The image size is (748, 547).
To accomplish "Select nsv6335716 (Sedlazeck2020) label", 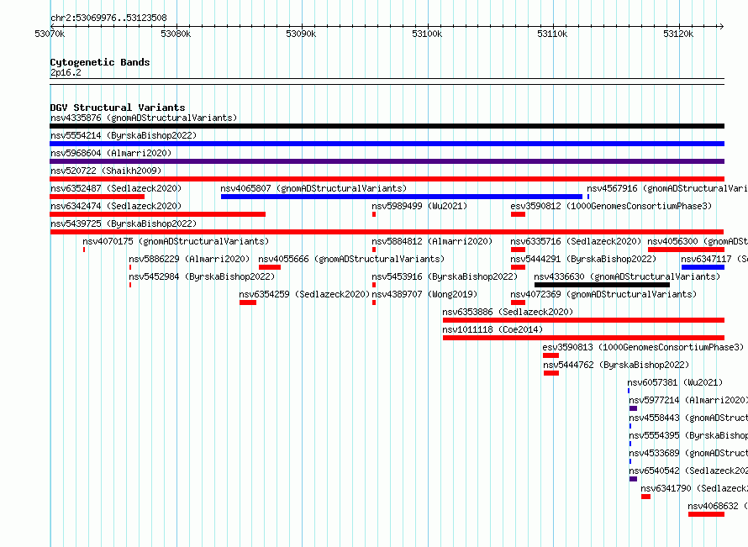I will pyautogui.click(x=576, y=241).
